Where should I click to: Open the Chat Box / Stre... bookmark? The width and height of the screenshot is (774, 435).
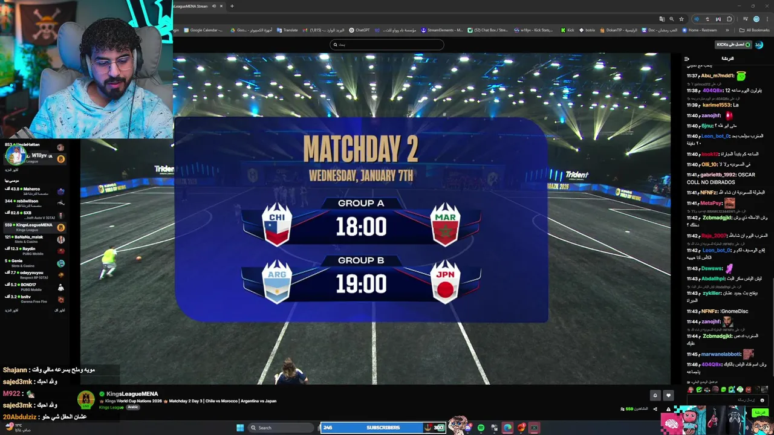coord(488,30)
